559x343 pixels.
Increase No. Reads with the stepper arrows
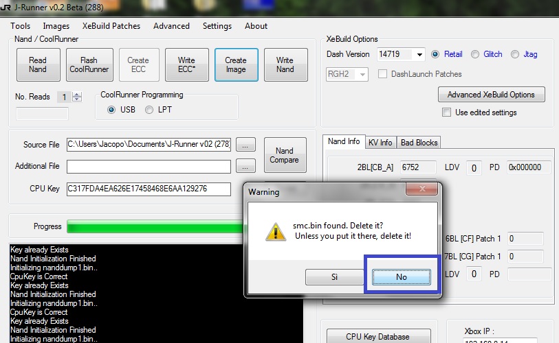(x=76, y=94)
